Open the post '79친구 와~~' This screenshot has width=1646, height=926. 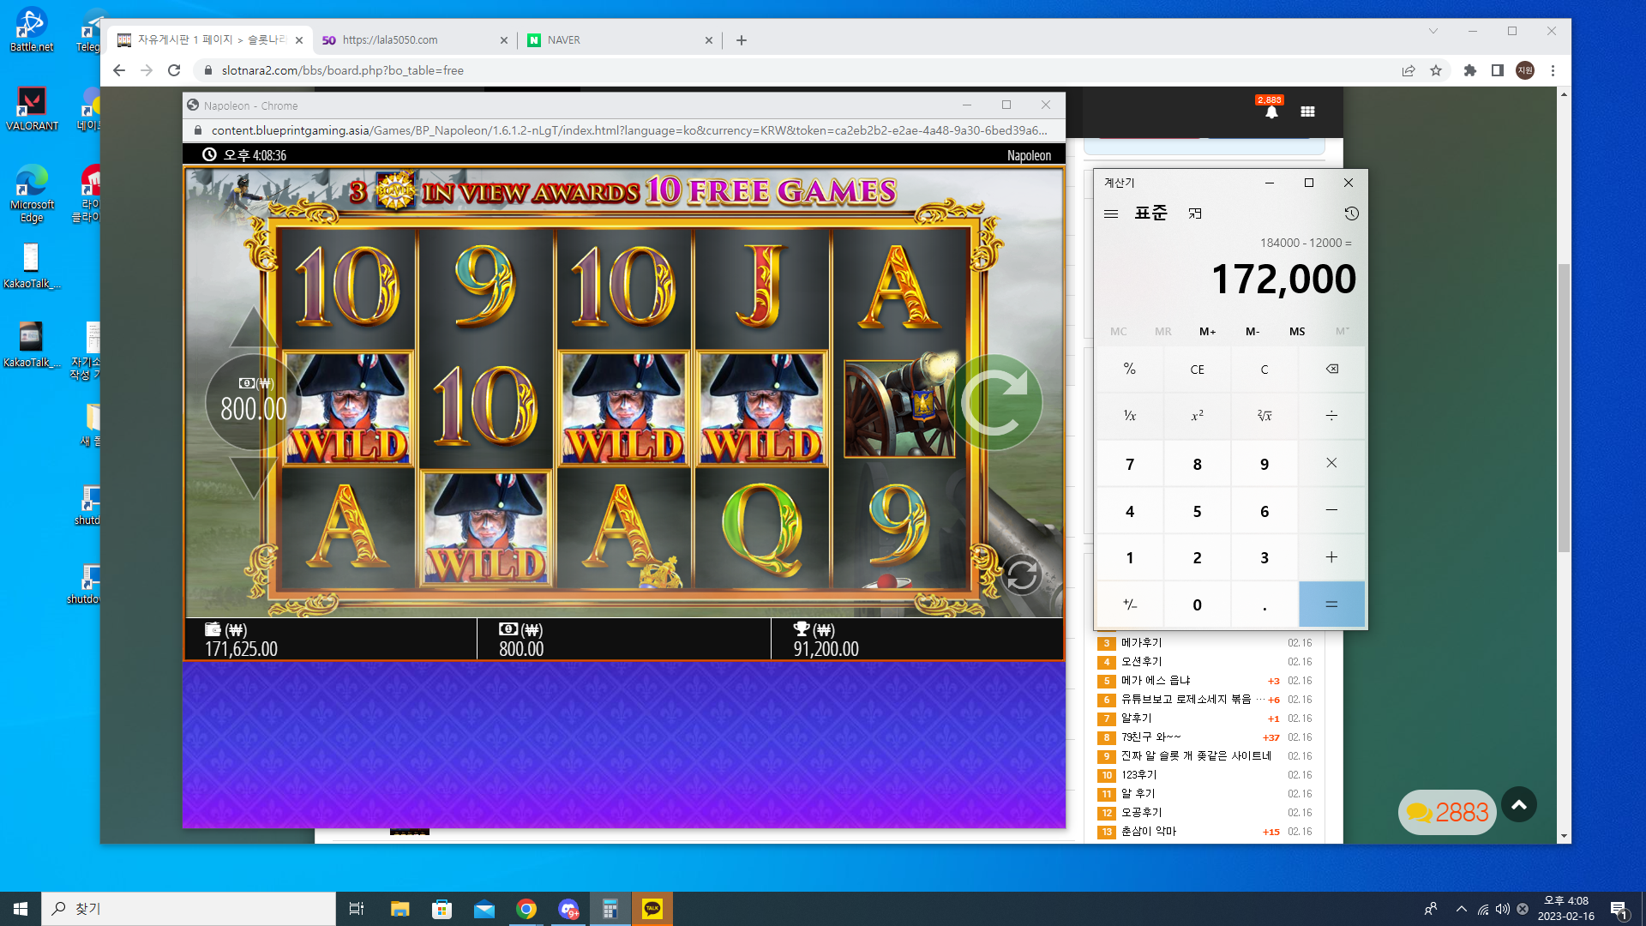(1150, 737)
